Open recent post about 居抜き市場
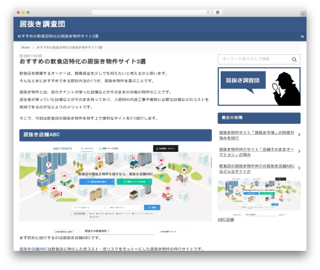Image resolution: width=320 pixels, height=270 pixels. pos(257,135)
